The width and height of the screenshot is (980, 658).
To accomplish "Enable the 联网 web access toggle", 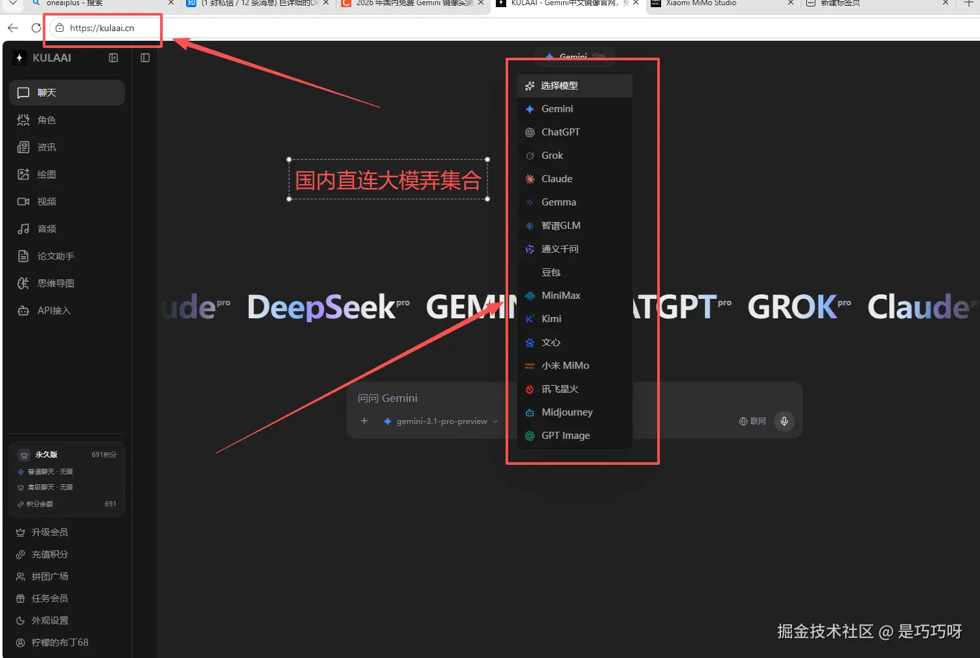I will (x=751, y=421).
